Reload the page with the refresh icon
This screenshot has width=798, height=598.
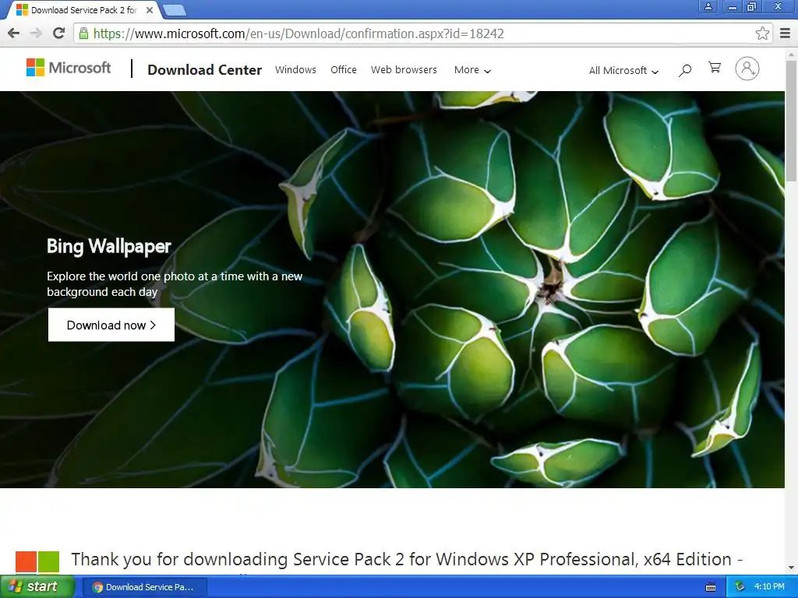tap(58, 33)
